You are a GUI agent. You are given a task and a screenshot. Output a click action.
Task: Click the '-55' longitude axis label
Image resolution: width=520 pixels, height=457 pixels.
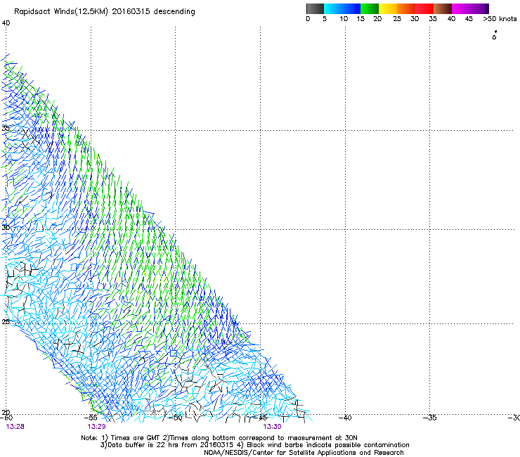click(91, 418)
